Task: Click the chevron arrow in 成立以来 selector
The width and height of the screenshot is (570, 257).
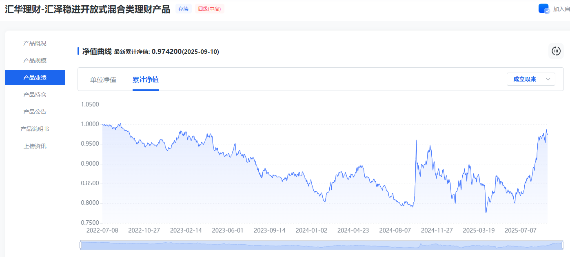Action: coord(548,79)
